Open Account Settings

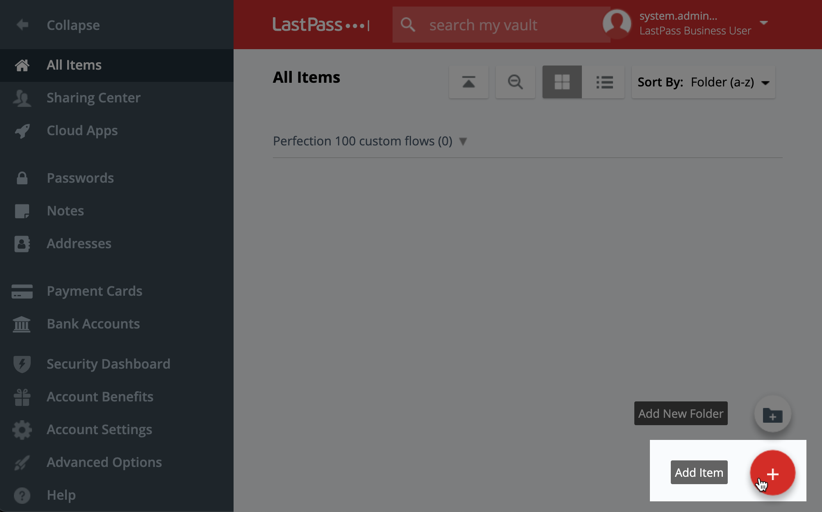pos(117,430)
